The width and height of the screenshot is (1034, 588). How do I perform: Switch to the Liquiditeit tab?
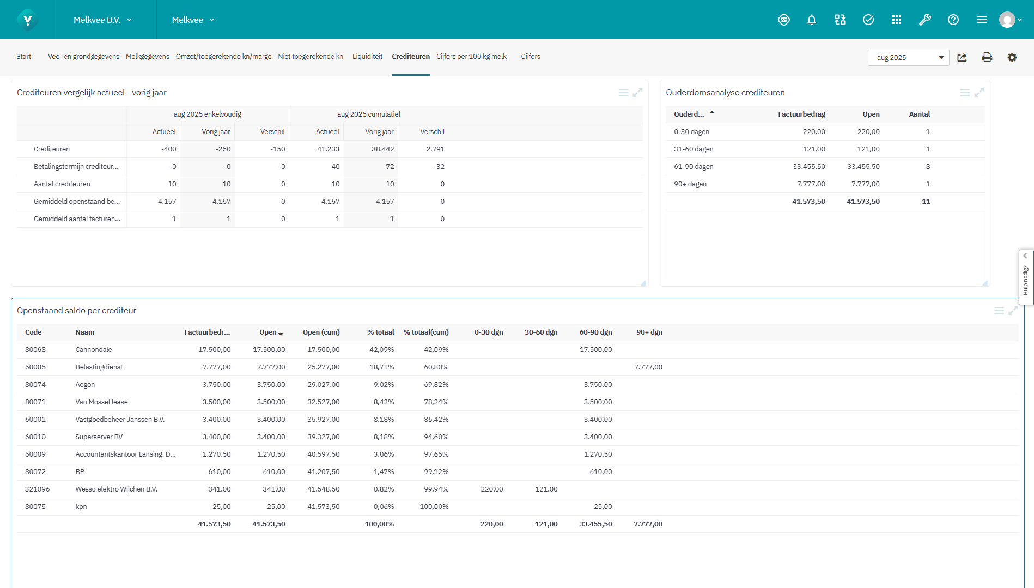(367, 57)
